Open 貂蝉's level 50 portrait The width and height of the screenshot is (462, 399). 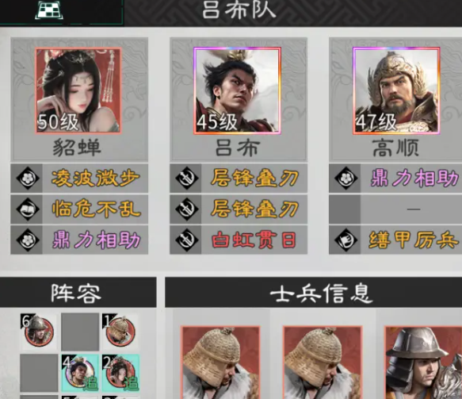pos(78,90)
